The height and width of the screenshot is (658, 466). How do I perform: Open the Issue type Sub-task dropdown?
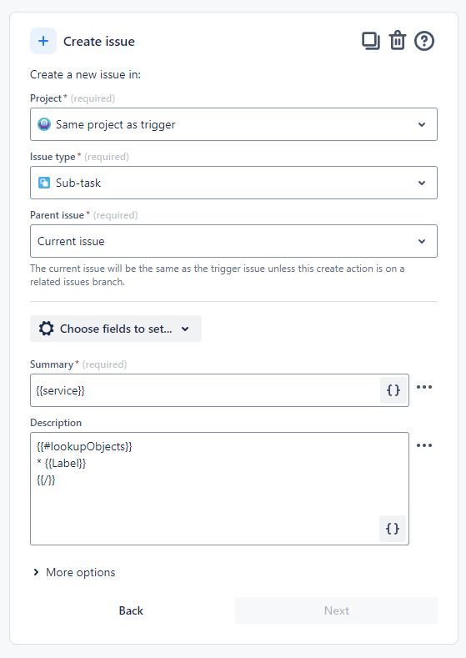(x=233, y=183)
